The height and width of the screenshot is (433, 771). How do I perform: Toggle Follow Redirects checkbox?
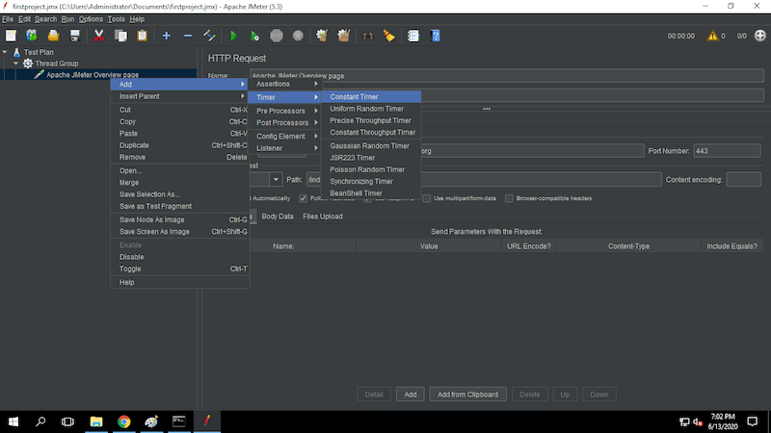click(x=303, y=198)
